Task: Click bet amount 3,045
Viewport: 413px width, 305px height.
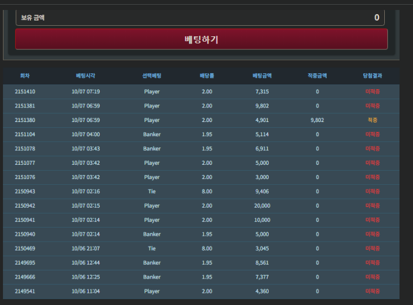Action: click(x=262, y=248)
